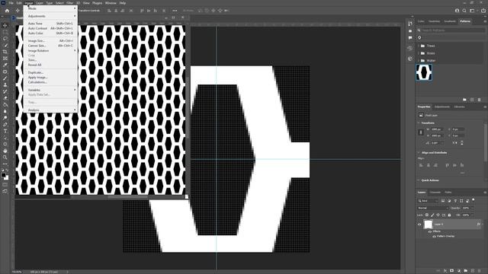Choose Canvas Size from Image menu
Viewport: 488px width, 274px height.
pyautogui.click(x=50, y=46)
